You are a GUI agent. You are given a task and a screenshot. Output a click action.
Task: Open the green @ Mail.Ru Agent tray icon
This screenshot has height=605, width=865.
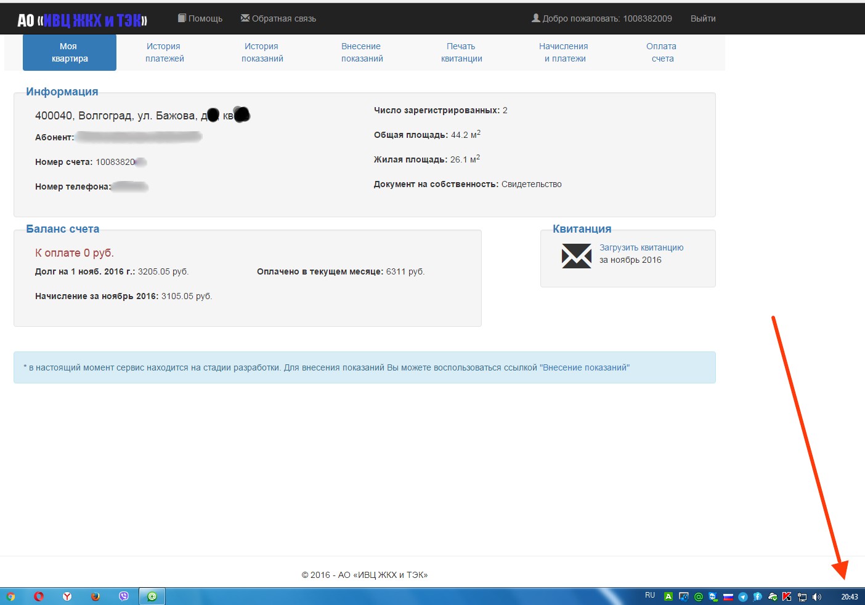[698, 596]
